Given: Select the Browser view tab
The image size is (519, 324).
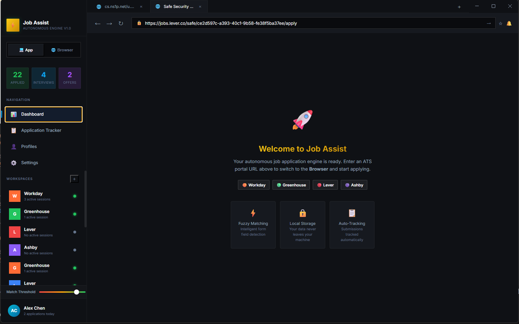Looking at the screenshot, I should [x=62, y=50].
